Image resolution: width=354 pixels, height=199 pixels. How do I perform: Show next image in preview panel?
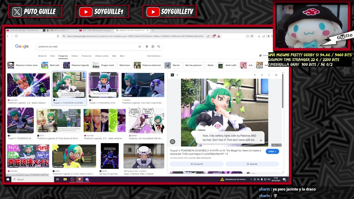[x=262, y=75]
